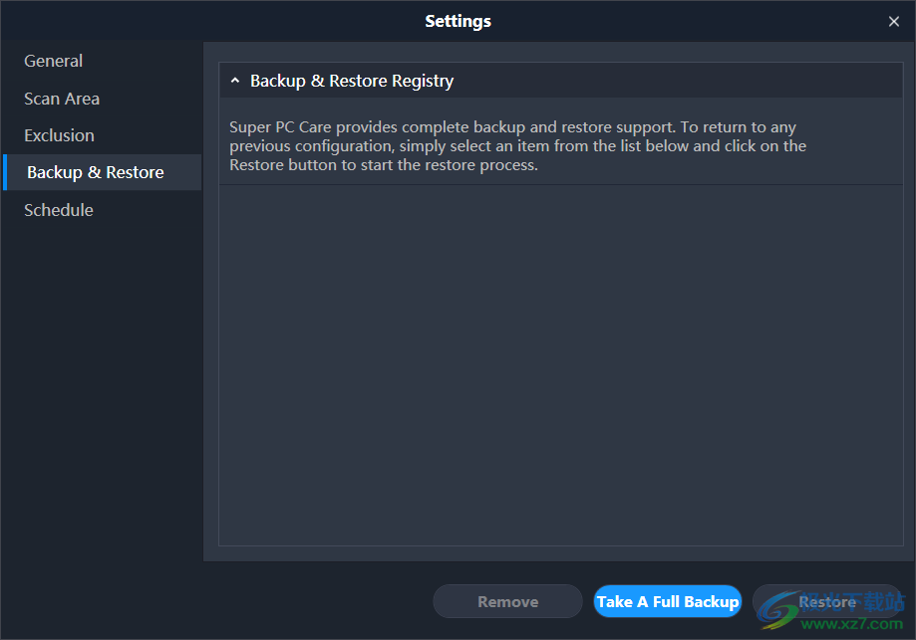Click the swirl watermark logo icon
This screenshot has width=916, height=640.
click(777, 610)
